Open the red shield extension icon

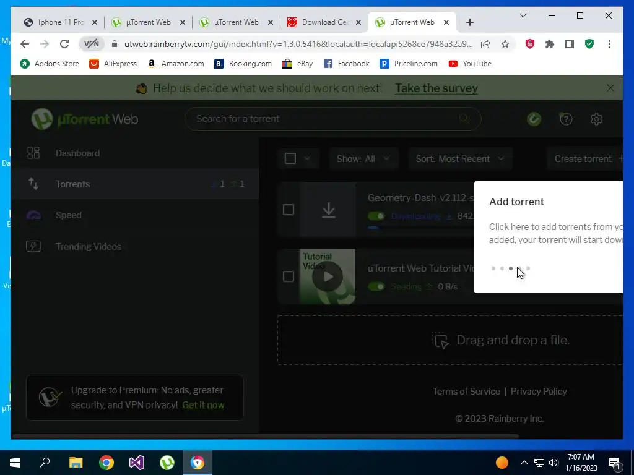coord(530,44)
